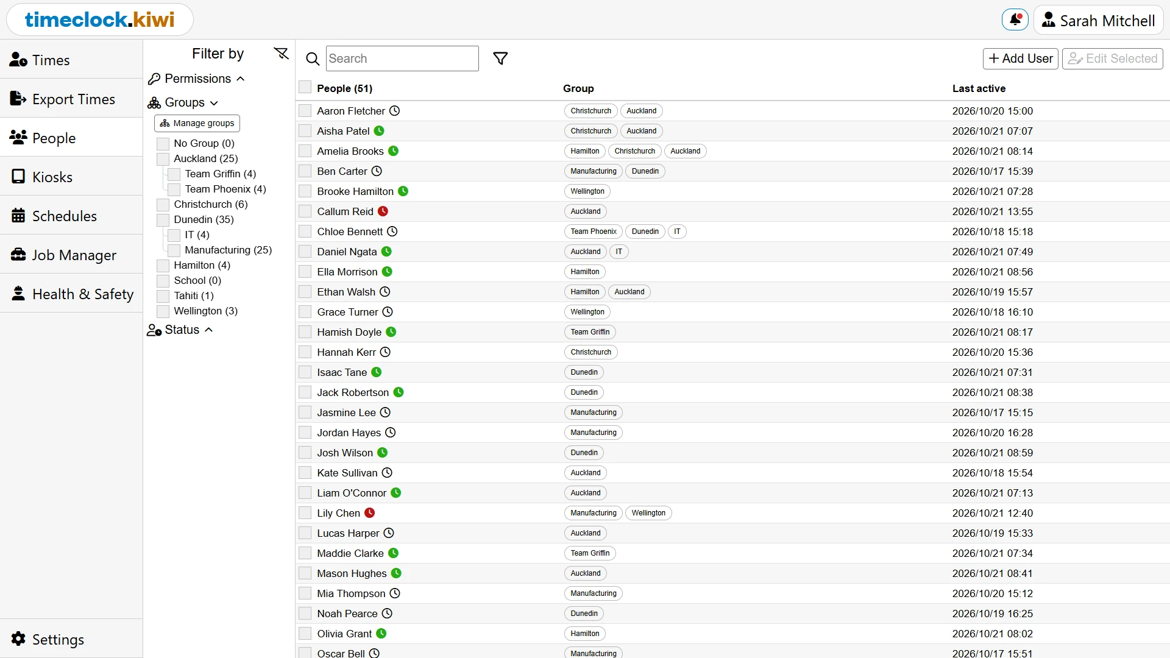Expand the Permissions filter section
This screenshot has width=1170, height=658.
196,79
